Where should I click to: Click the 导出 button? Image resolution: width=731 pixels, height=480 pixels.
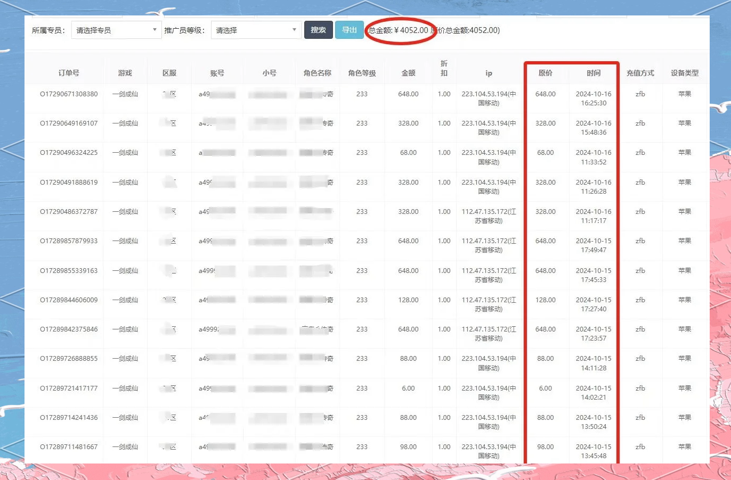pos(350,30)
